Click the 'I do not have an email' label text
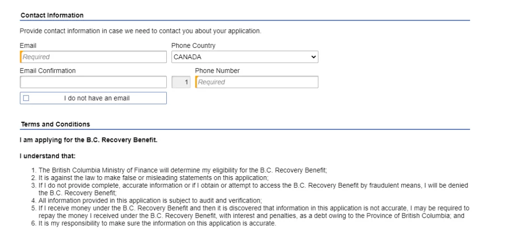This screenshot has width=516, height=235. click(97, 98)
